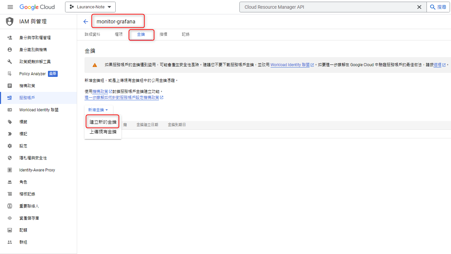The image size is (451, 254).
Task: Click the Identity-Aware Proxy icon
Action: (10, 170)
